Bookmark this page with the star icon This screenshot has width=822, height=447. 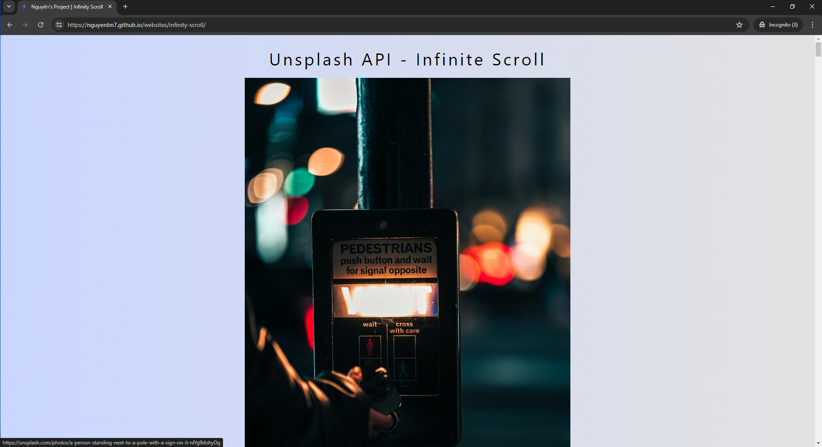point(739,25)
